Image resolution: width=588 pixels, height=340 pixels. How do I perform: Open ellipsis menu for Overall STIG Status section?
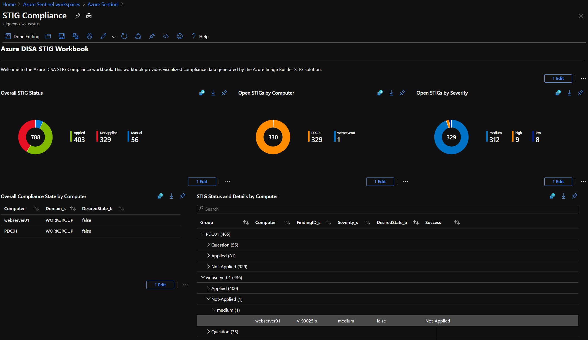(x=227, y=182)
